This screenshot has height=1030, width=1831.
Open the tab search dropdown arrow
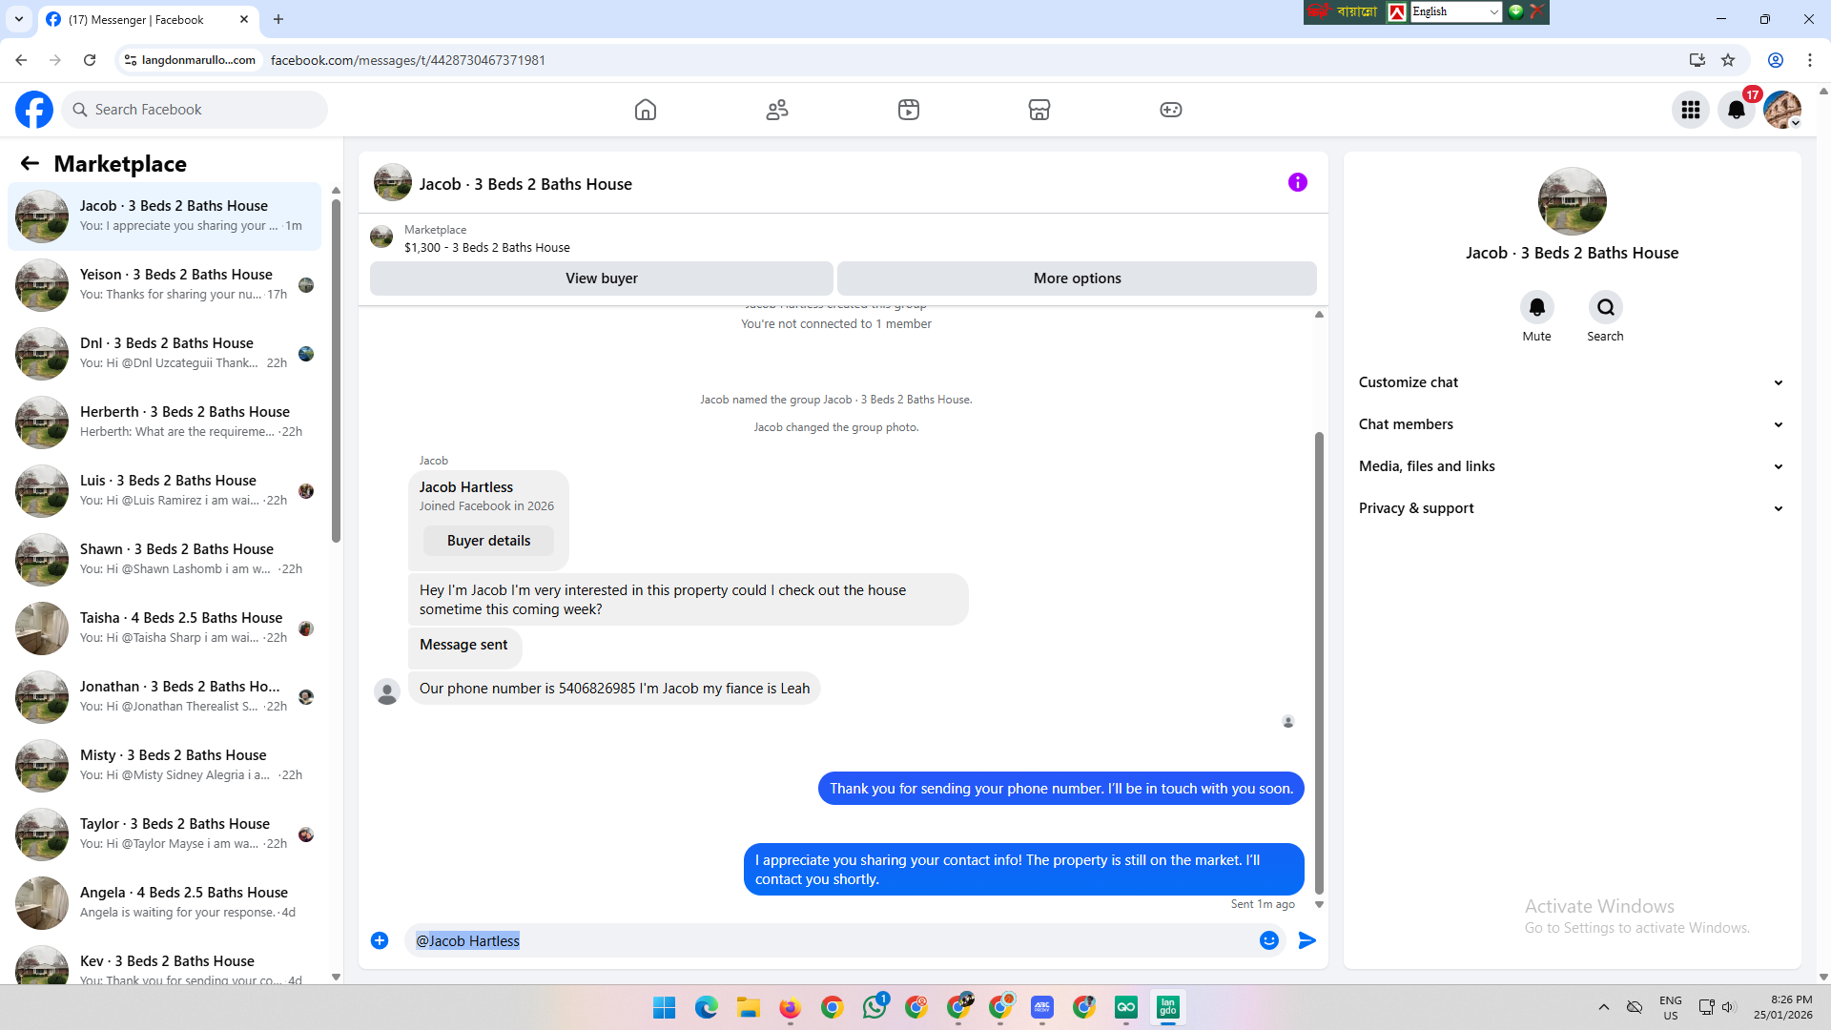click(19, 19)
